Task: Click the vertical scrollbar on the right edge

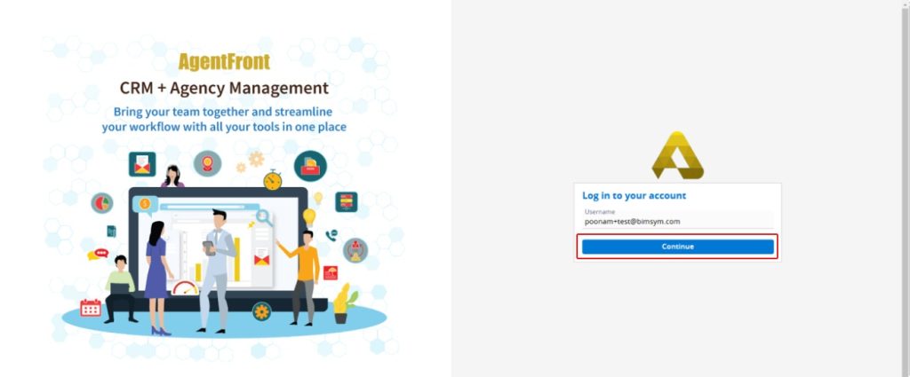Action: [906, 188]
